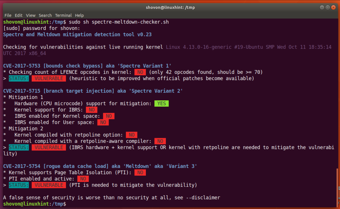
Task: Click the 'sudo sh spectre-meltdown-checker.sh' command text
Action: point(119,22)
